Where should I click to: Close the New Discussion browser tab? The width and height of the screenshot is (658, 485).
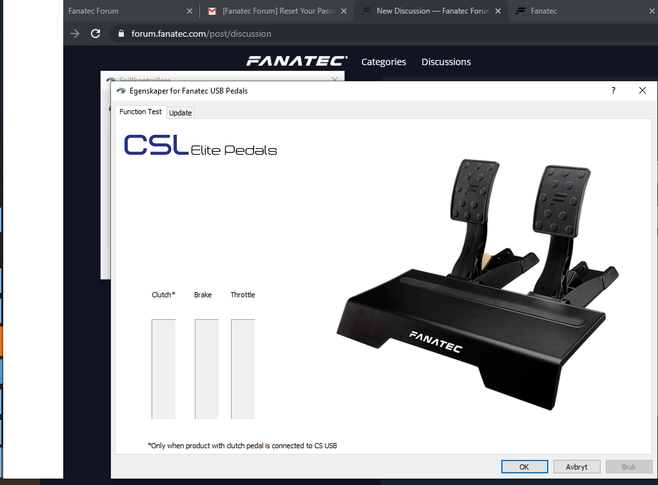498,11
